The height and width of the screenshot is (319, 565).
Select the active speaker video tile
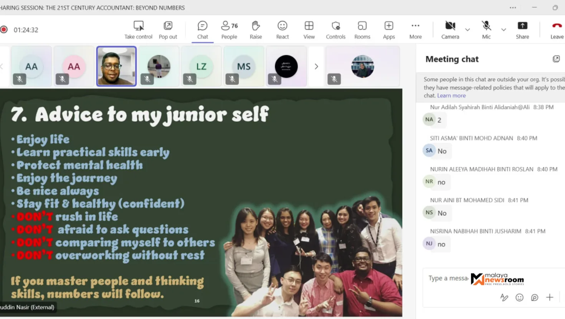(x=116, y=66)
